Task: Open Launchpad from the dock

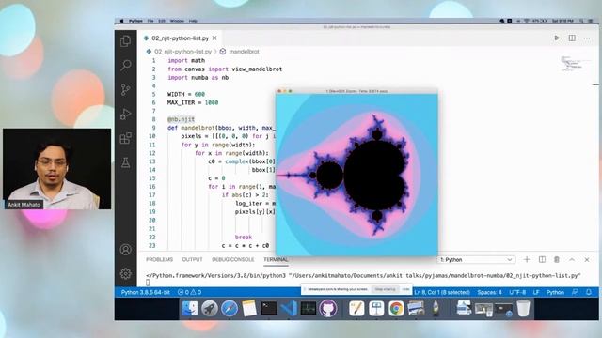Action: pyautogui.click(x=209, y=308)
